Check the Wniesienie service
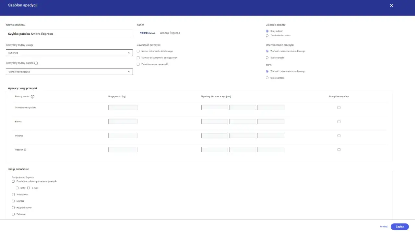 (13, 195)
